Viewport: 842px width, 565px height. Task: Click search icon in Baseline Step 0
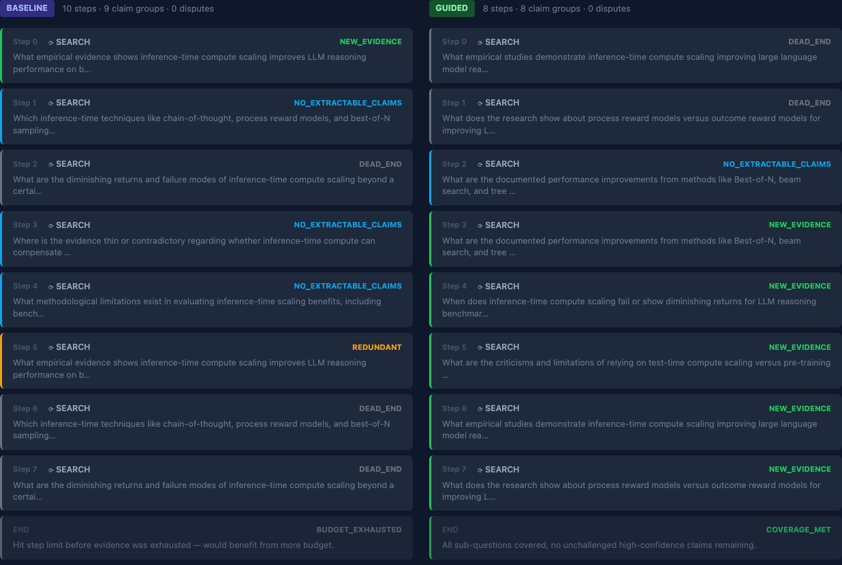(51, 42)
